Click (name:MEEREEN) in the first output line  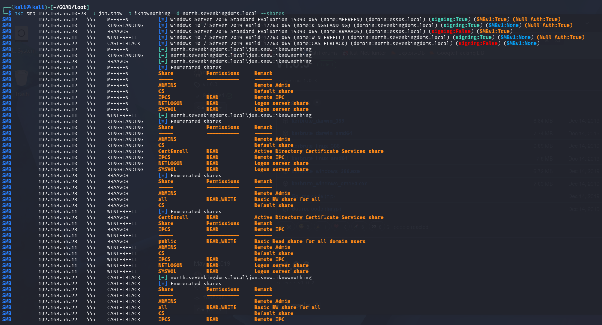point(342,19)
